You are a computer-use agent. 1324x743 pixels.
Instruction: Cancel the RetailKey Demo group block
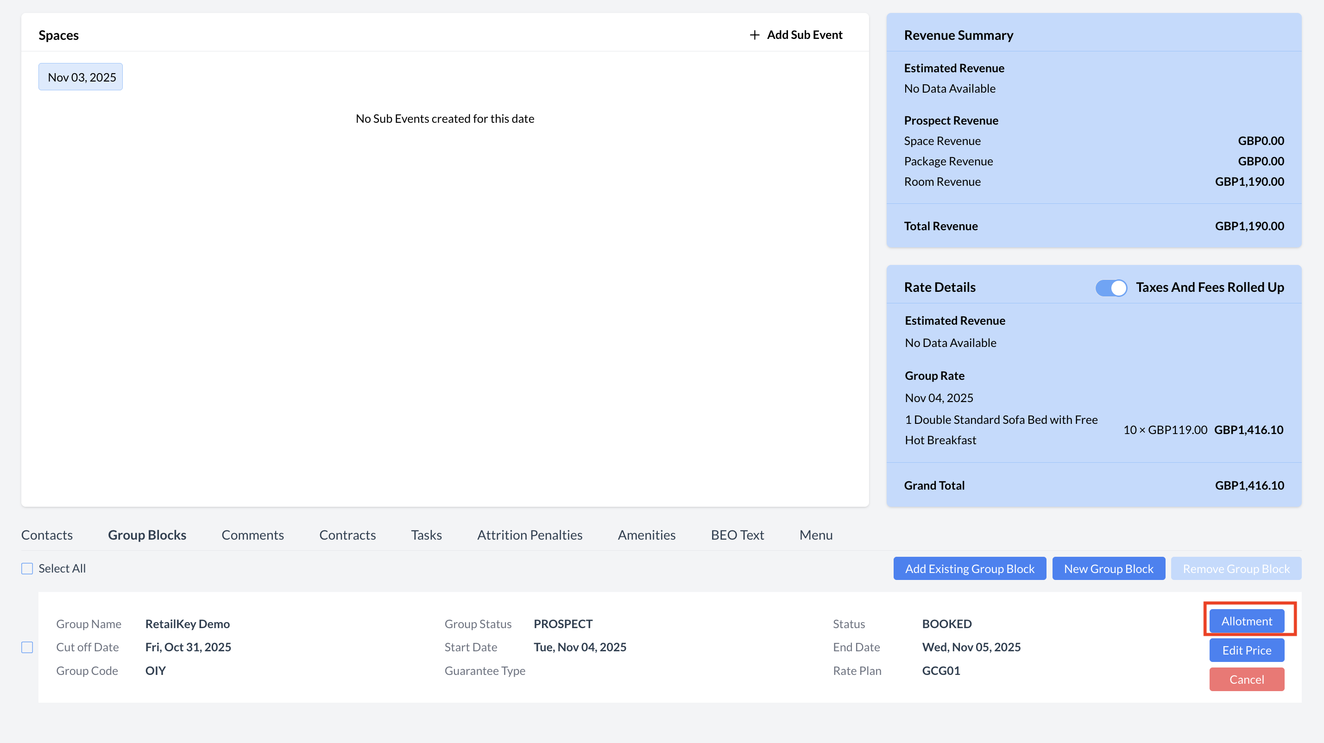point(1246,679)
